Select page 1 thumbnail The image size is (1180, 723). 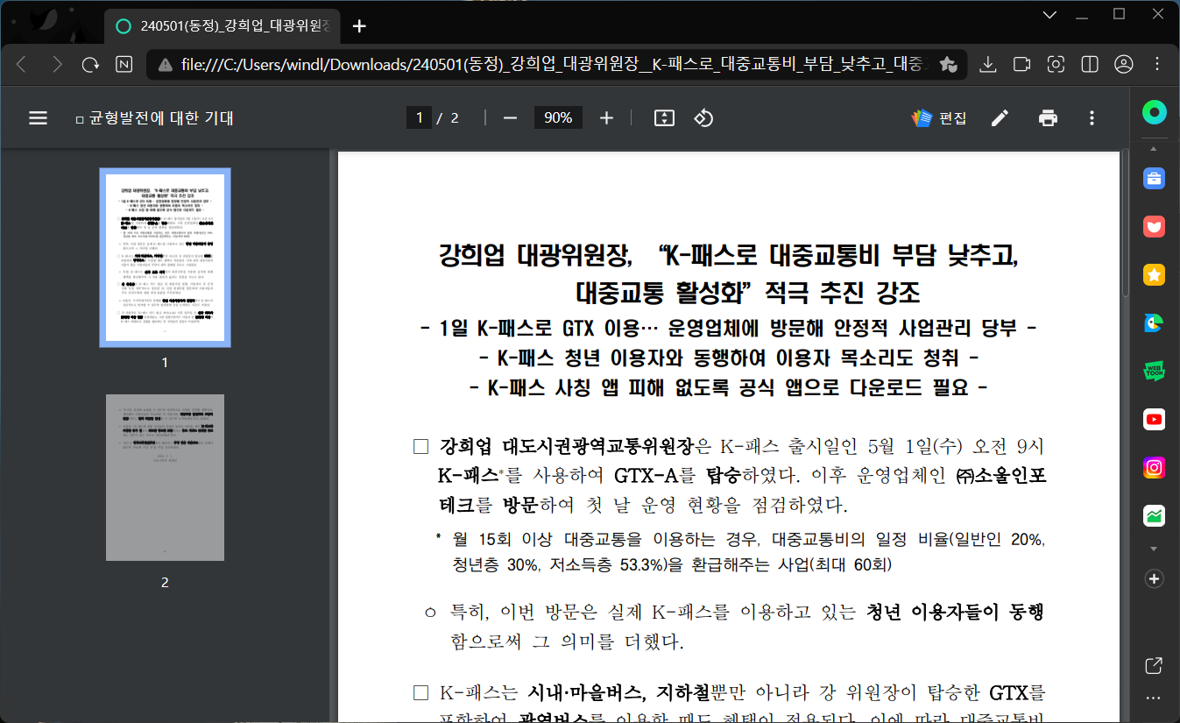tap(165, 258)
